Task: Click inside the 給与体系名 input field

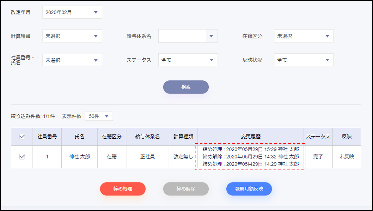Action: 182,36
